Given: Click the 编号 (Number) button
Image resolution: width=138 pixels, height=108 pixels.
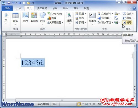Looking at the screenshot, I should 127,22.
